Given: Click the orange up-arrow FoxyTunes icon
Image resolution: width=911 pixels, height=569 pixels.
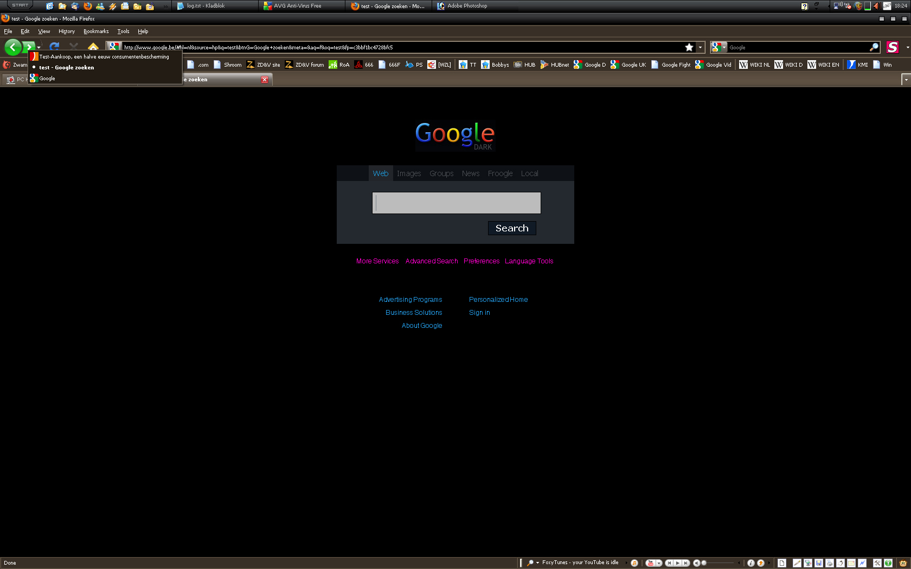Looking at the screenshot, I should point(761,563).
